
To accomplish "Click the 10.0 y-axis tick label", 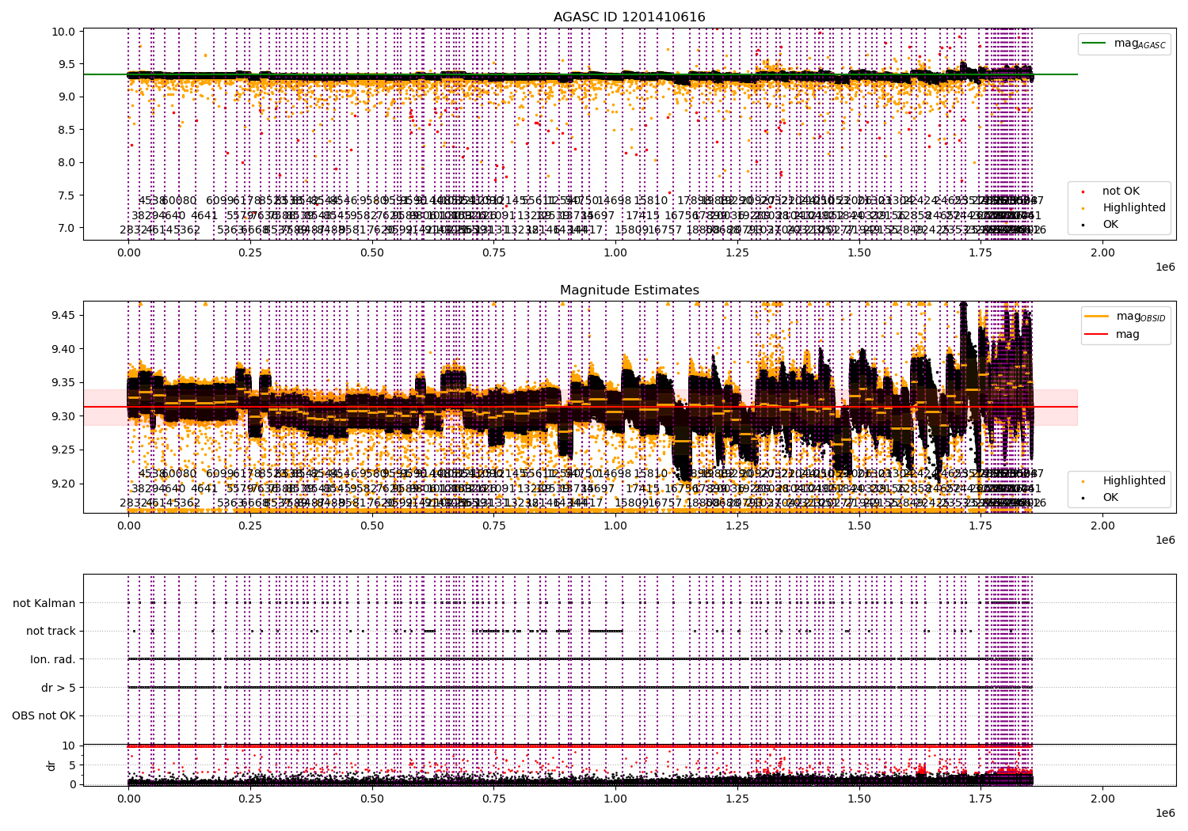I will tap(63, 32).
